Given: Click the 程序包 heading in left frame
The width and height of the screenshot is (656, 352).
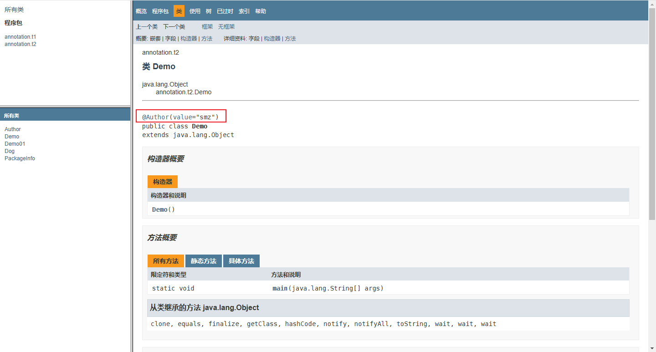Looking at the screenshot, I should point(13,23).
